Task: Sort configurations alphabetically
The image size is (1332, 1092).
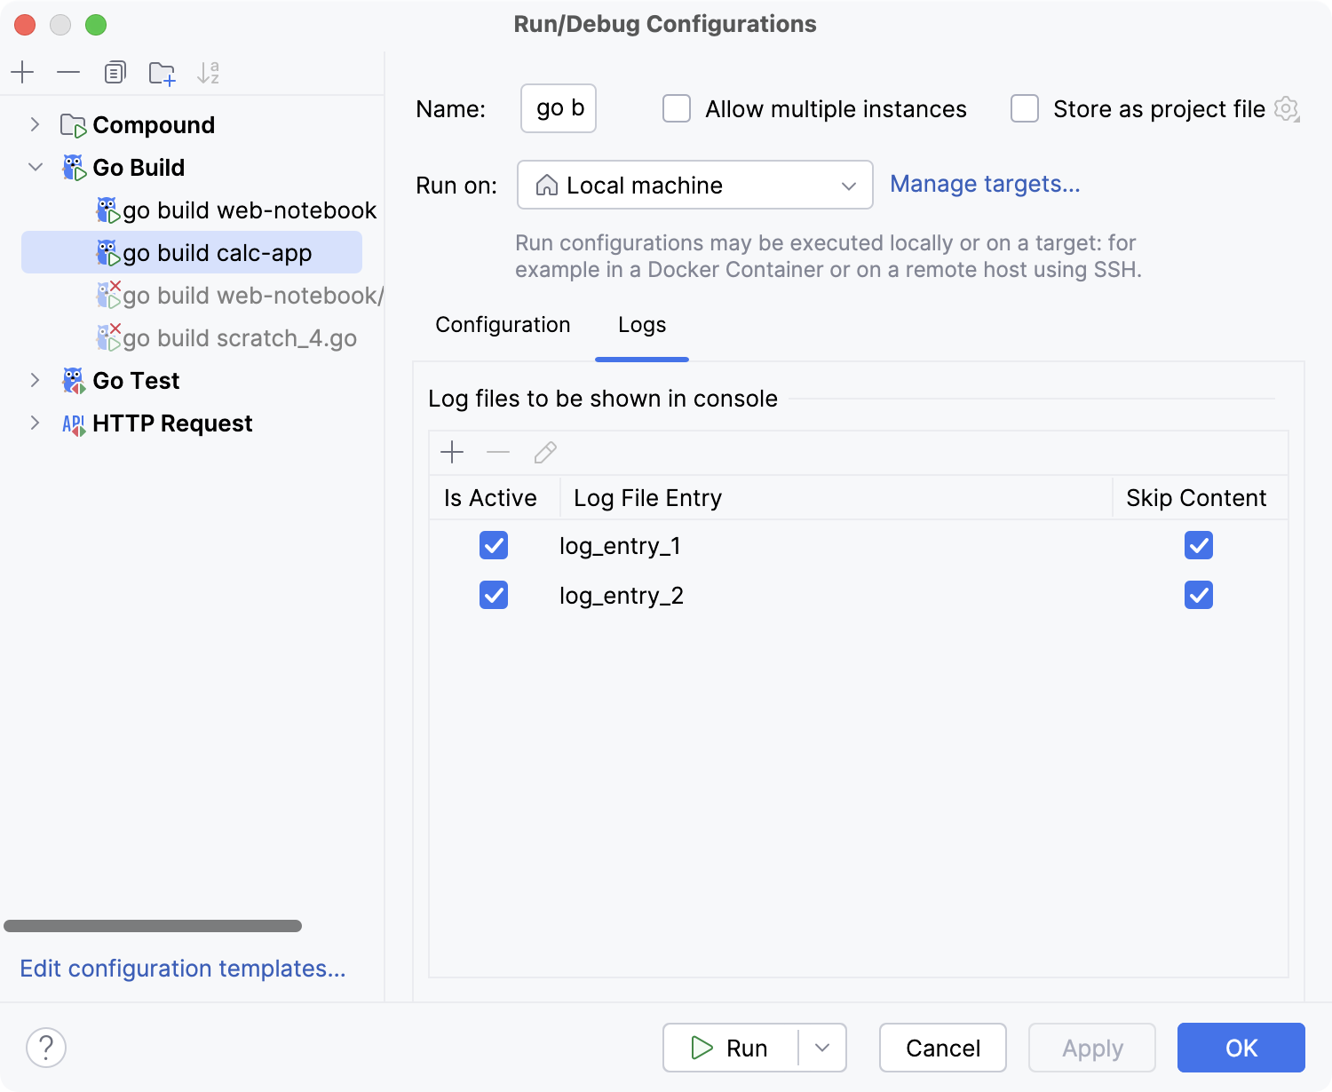Action: point(209,72)
